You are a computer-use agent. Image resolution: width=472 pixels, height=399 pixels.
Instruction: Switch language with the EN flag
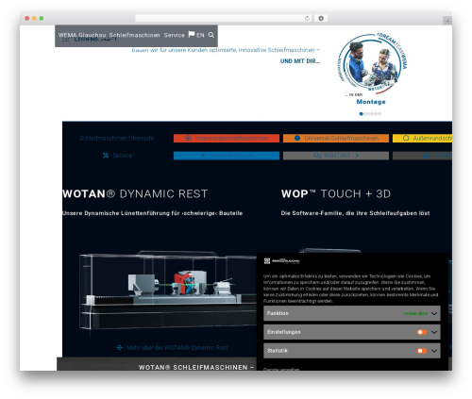coord(196,35)
